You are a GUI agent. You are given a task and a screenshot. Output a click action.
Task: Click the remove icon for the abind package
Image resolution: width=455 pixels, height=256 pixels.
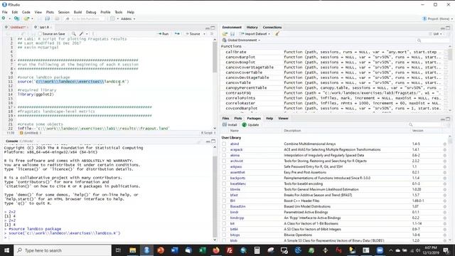coord(444,144)
